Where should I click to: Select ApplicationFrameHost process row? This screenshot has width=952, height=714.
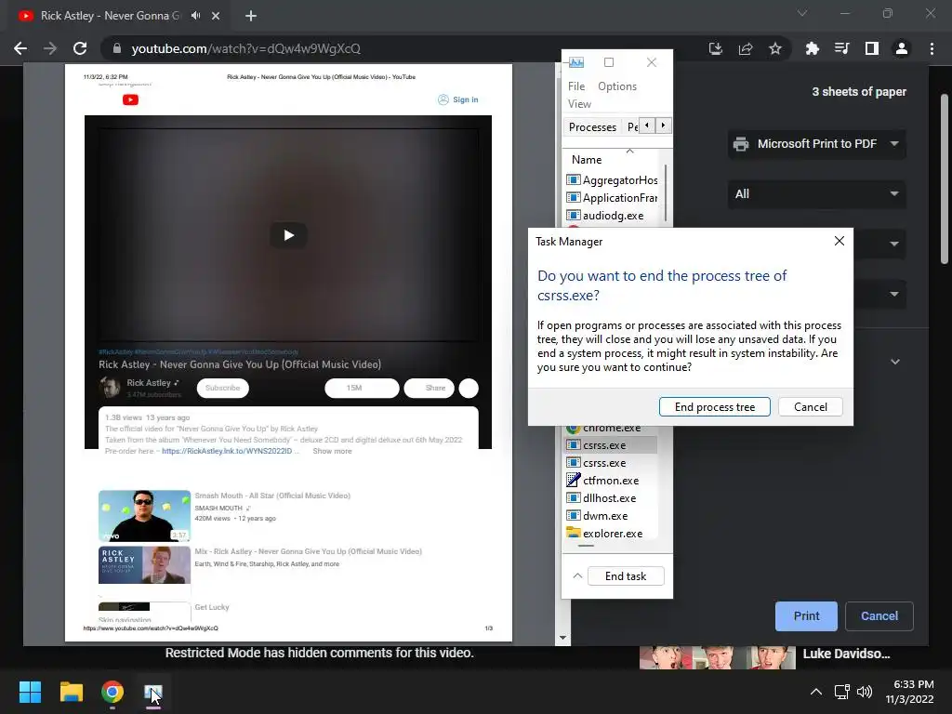pyautogui.click(x=612, y=197)
